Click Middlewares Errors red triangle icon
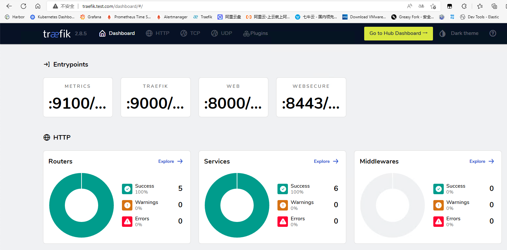The height and width of the screenshot is (250, 507). [x=439, y=221]
